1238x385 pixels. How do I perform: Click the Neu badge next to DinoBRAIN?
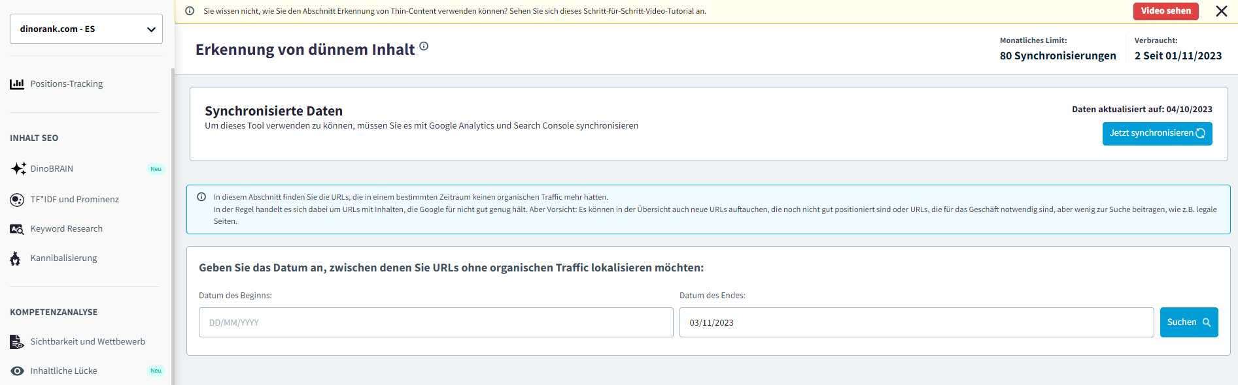(156, 169)
